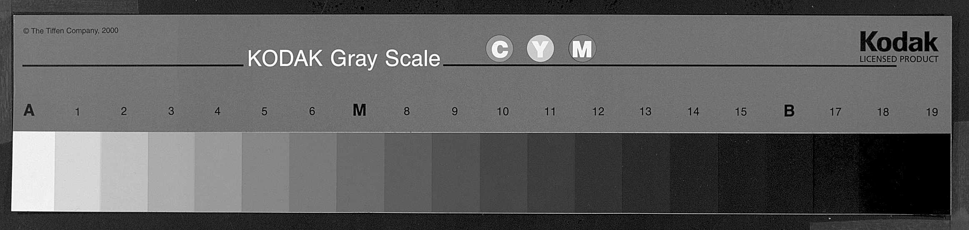Click the number 17 label
The width and height of the screenshot is (969, 230).
pyautogui.click(x=835, y=112)
